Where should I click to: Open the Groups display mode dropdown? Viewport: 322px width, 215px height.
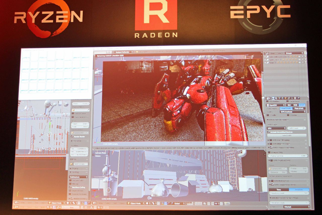point(294,53)
